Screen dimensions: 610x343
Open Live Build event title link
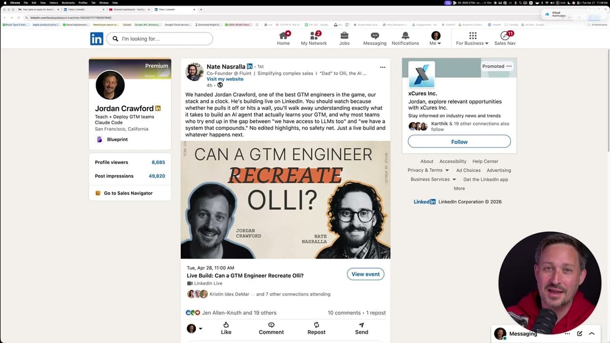[245, 275]
